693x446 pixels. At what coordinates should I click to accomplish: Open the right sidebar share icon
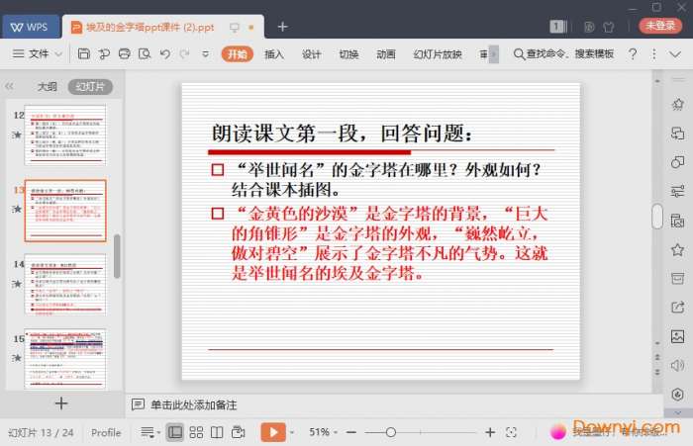pyautogui.click(x=677, y=307)
